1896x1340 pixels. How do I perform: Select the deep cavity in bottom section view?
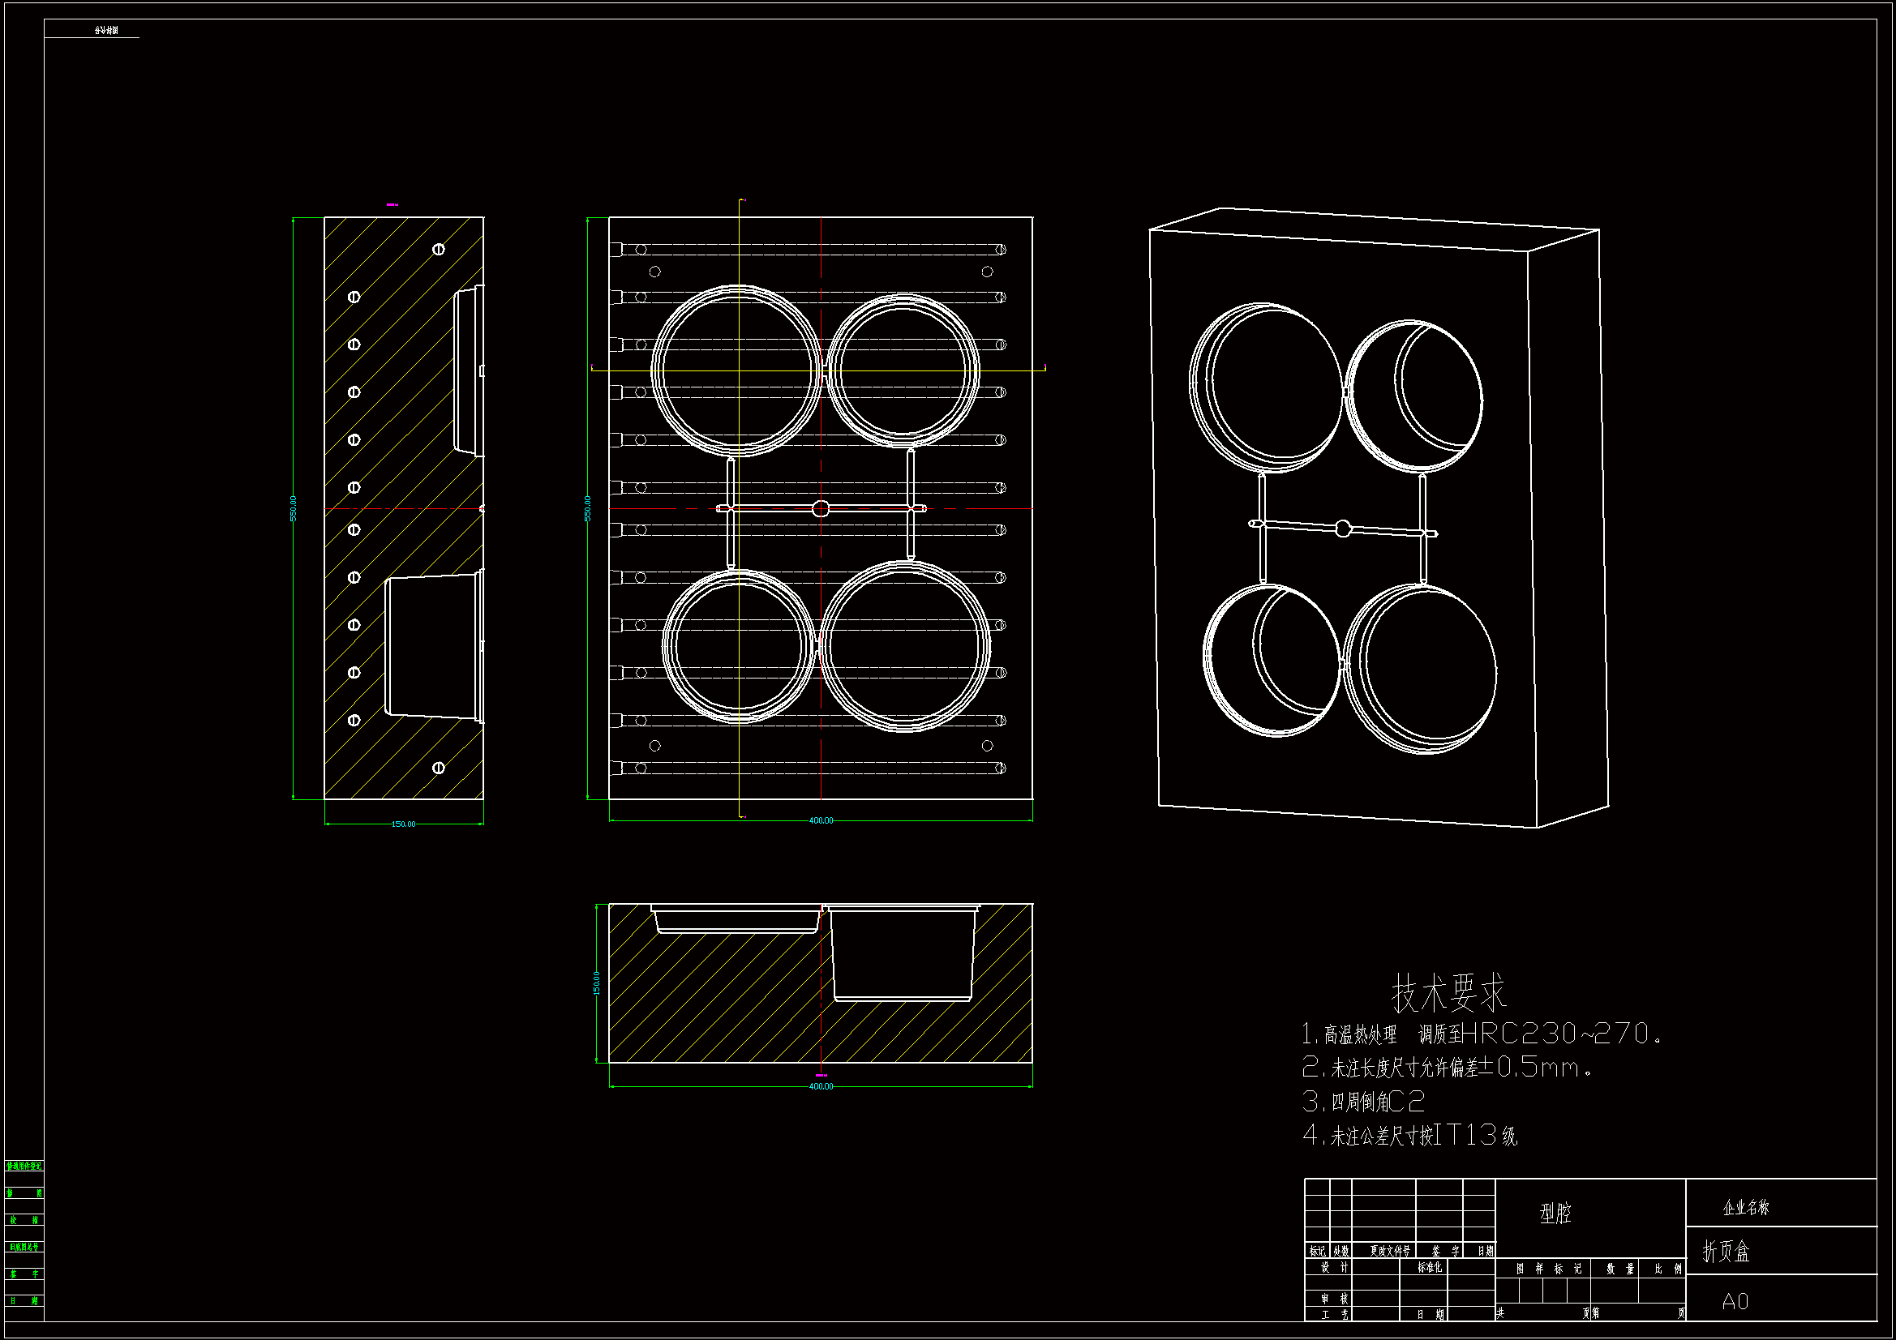tap(902, 953)
